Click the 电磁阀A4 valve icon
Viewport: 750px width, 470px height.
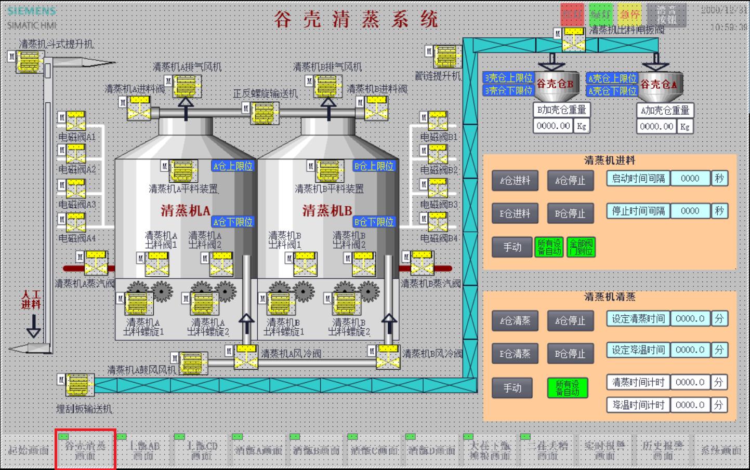coord(76,223)
